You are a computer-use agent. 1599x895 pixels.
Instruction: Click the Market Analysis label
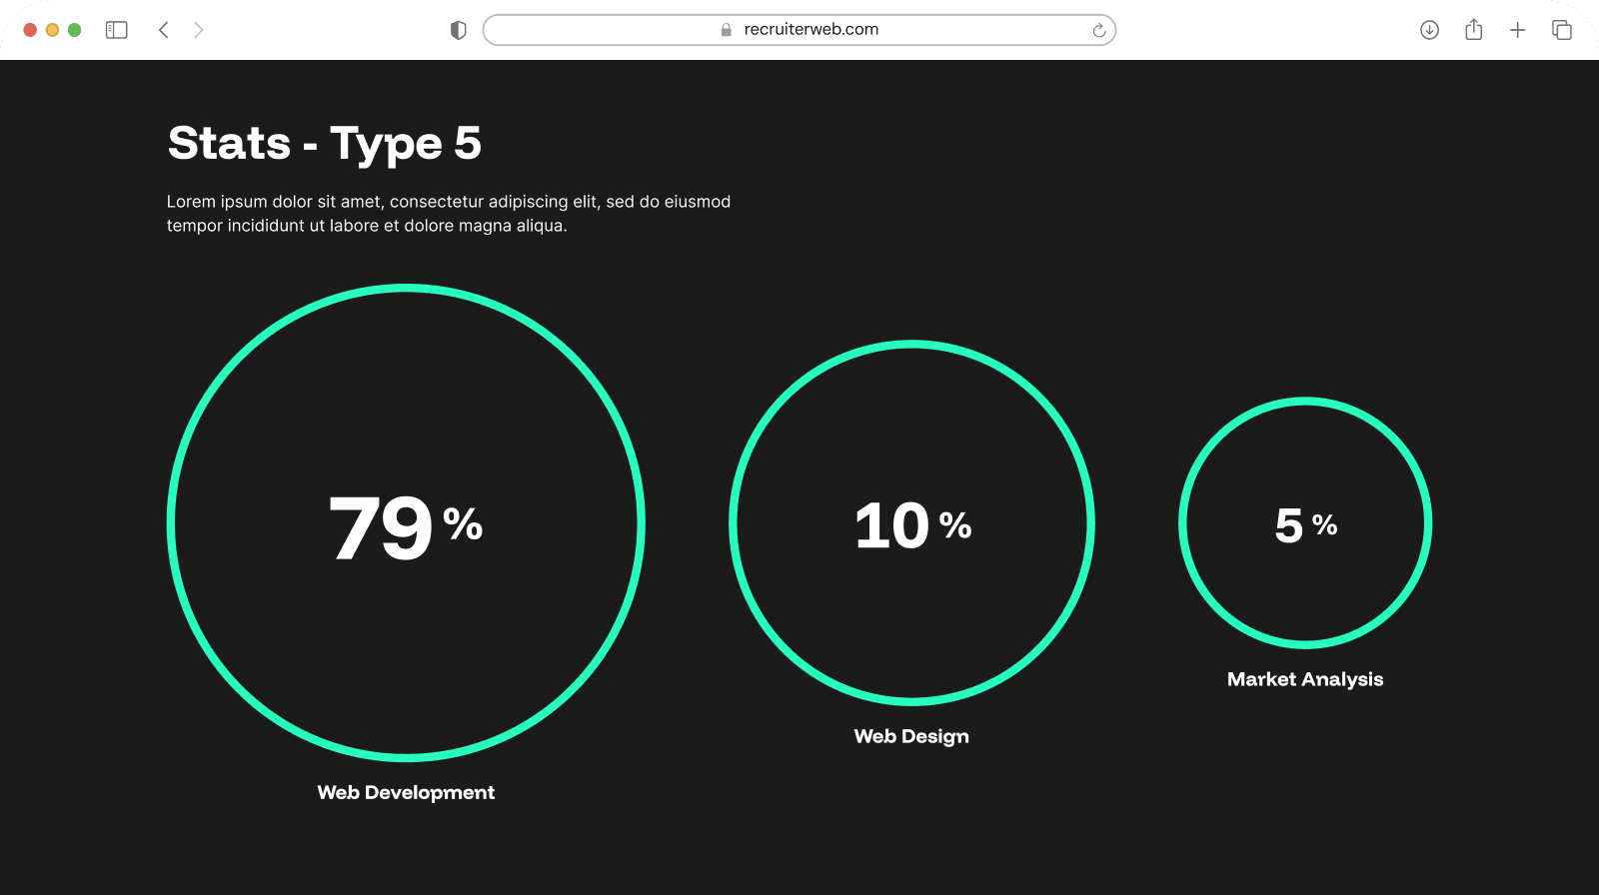click(1305, 679)
